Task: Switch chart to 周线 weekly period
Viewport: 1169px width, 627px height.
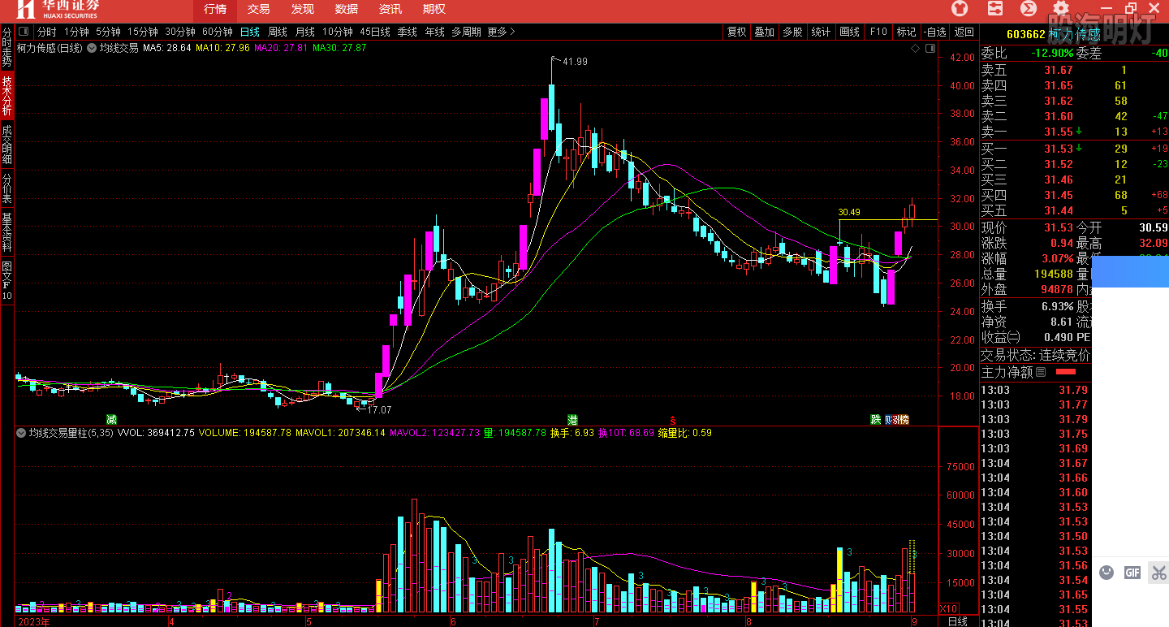Action: [x=278, y=32]
